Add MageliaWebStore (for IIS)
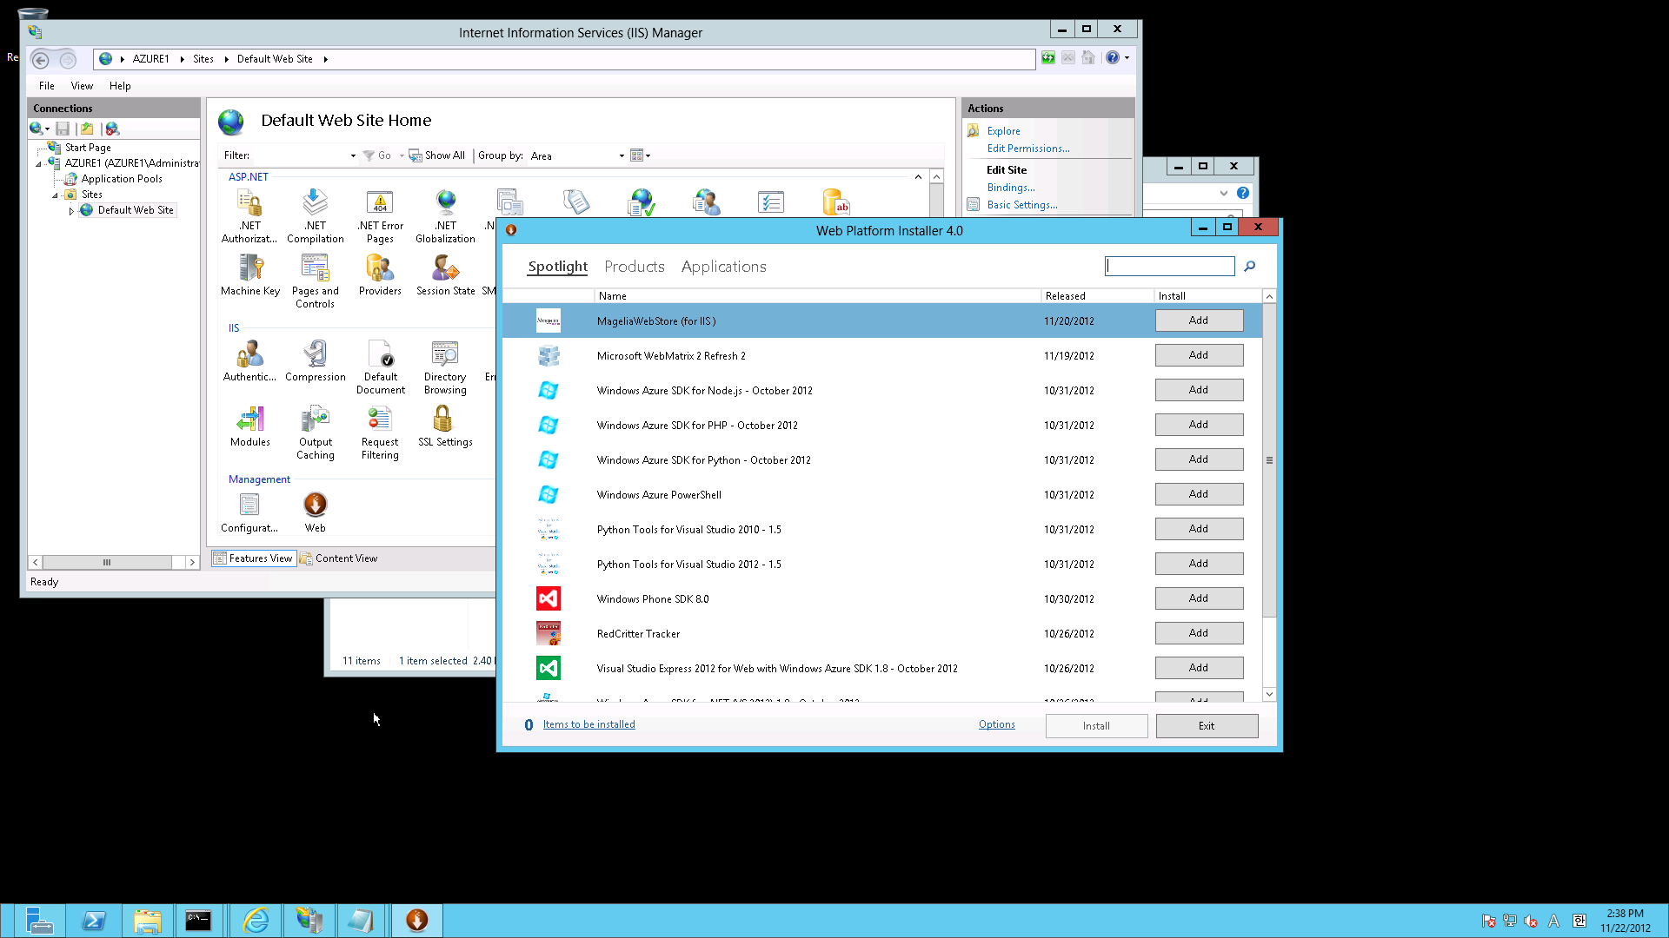Screen dimensions: 1669x938 pos(1199,320)
